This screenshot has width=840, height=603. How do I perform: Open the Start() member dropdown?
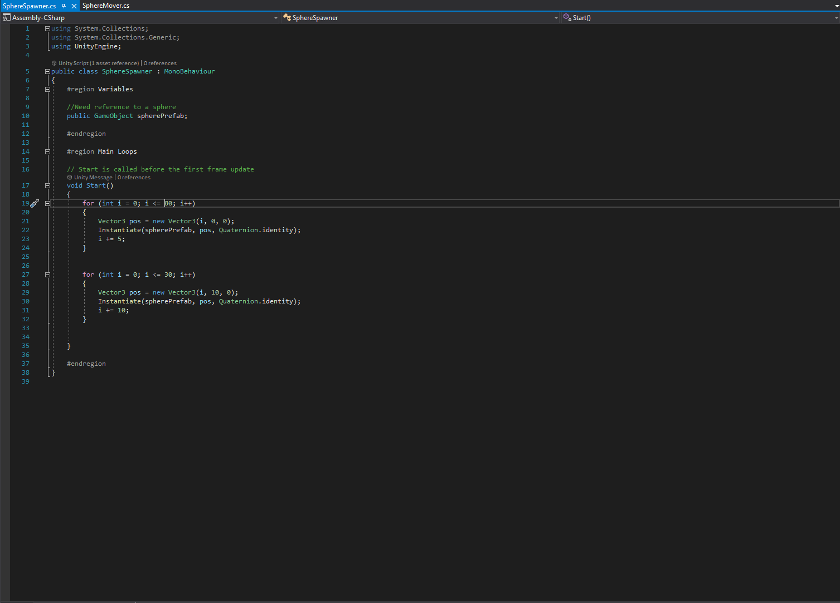(x=836, y=17)
